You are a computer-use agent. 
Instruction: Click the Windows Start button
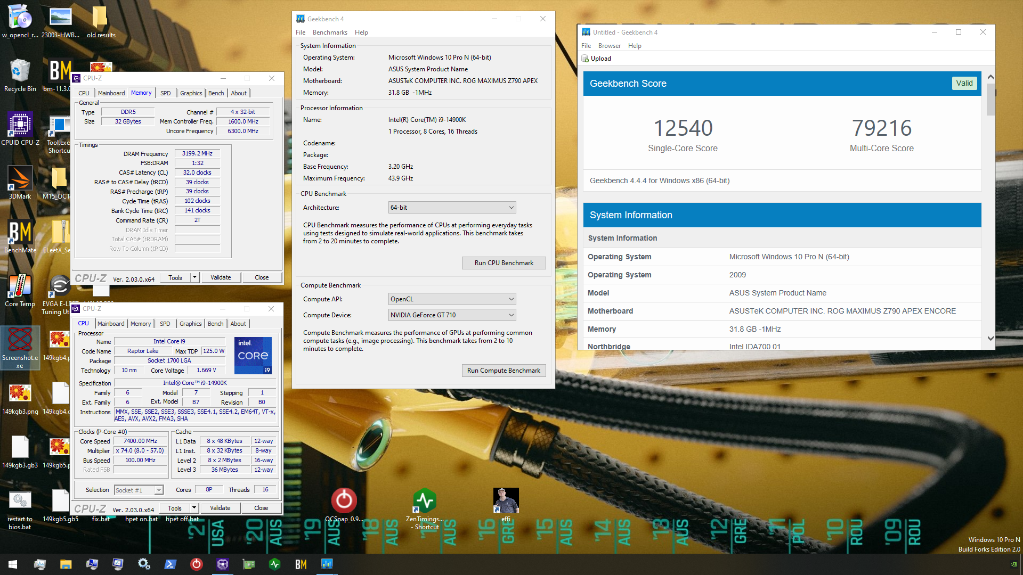[x=13, y=564]
